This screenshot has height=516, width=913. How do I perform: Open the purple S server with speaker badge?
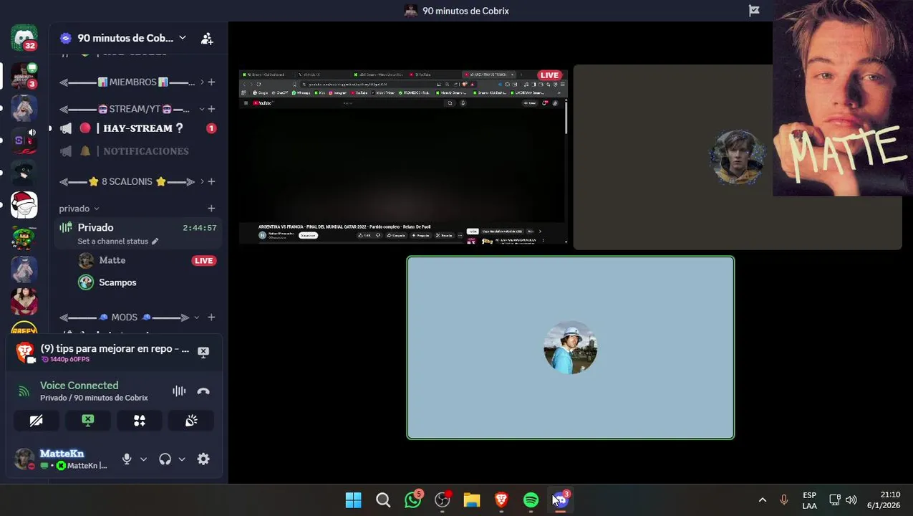pyautogui.click(x=24, y=140)
